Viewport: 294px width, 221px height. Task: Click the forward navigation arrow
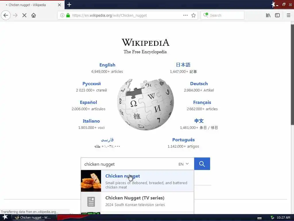point(15,15)
